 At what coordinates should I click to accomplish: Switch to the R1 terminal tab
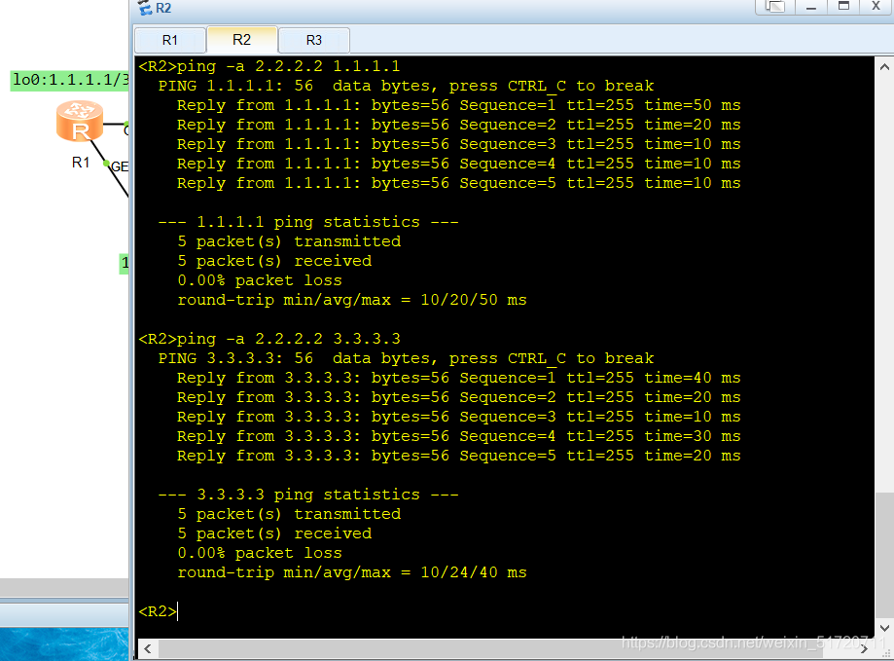[x=170, y=40]
